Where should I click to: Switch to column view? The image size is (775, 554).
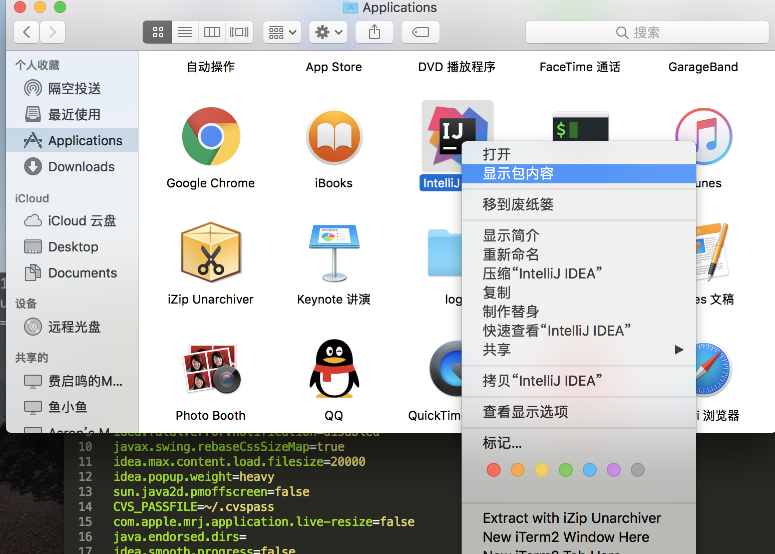coord(212,32)
